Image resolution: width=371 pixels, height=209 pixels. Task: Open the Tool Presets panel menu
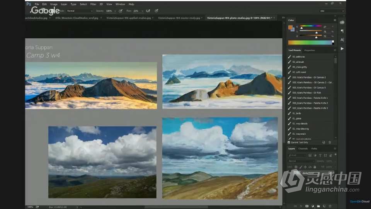[335, 50]
